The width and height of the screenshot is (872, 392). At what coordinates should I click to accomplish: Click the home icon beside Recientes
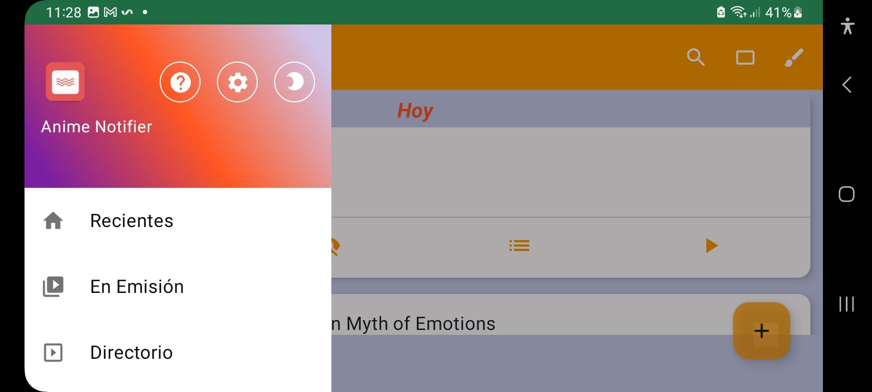point(53,220)
